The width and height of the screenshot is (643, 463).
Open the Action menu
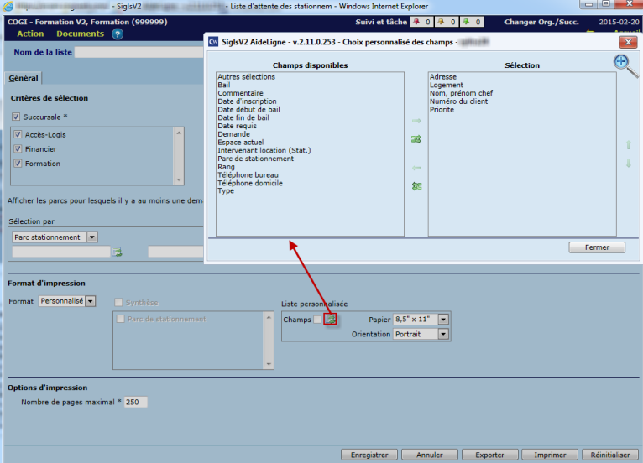point(30,34)
